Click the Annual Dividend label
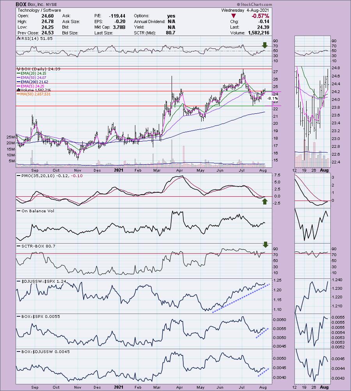Screen dimensions: 351x391 point(149,22)
